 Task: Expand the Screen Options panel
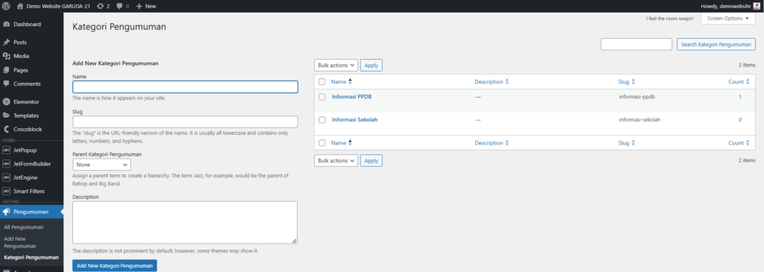[727, 19]
